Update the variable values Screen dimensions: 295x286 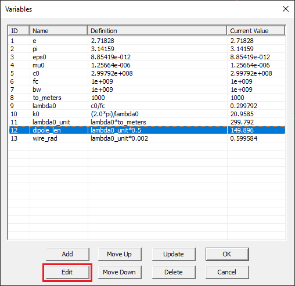point(174,254)
